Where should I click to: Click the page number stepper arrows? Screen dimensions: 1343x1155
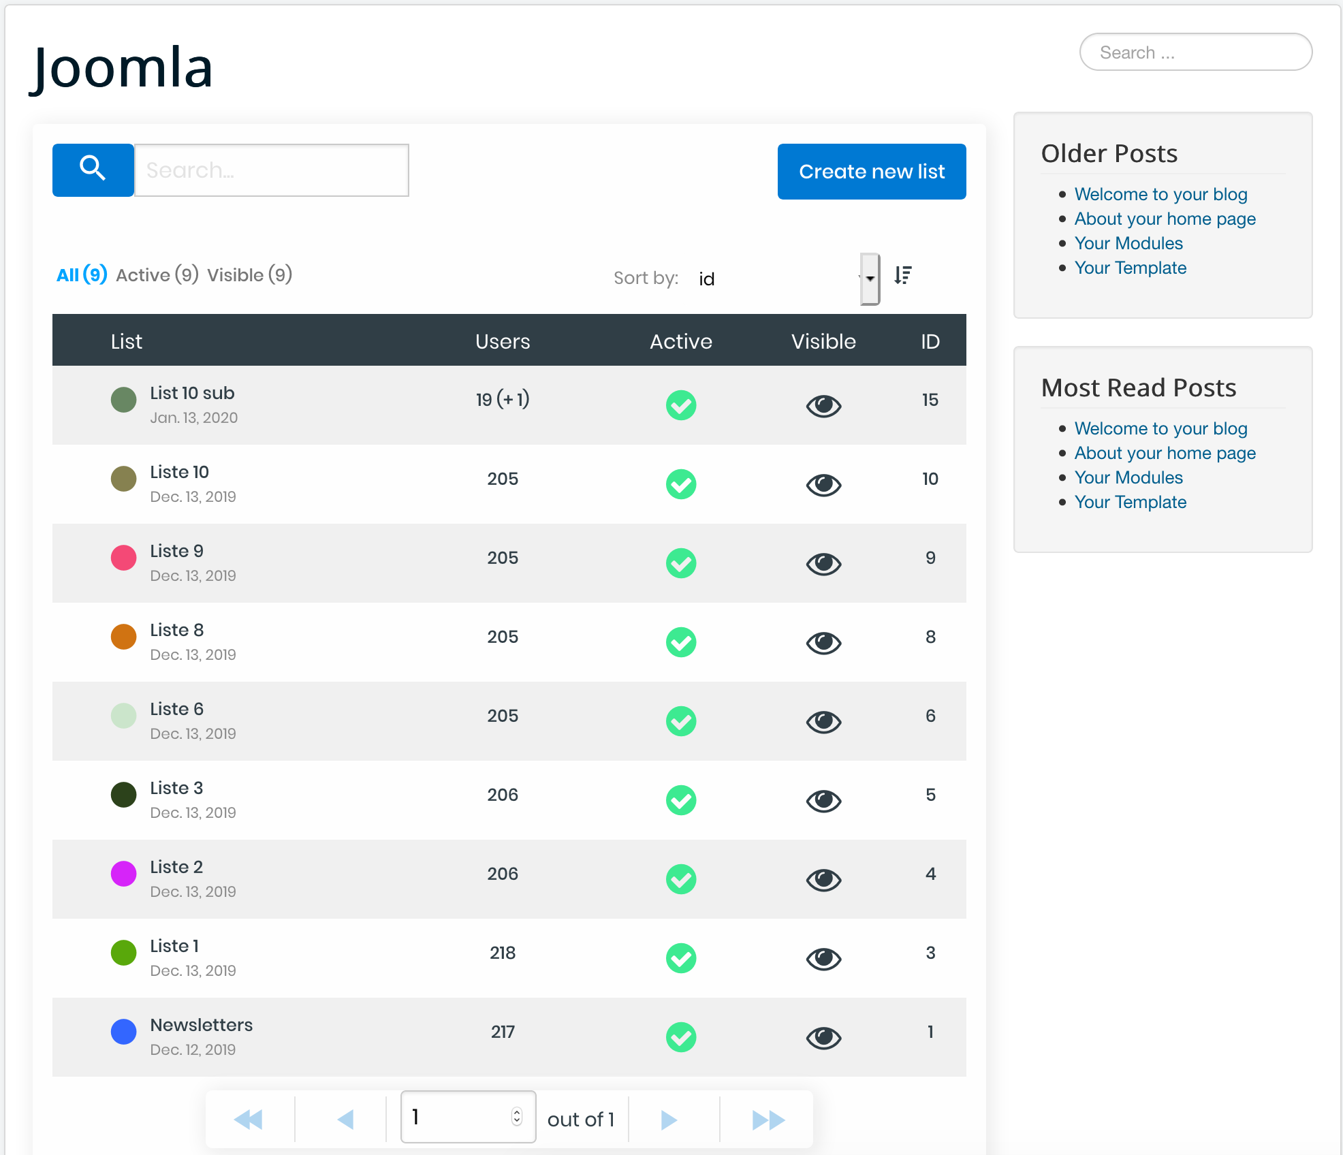click(517, 1117)
